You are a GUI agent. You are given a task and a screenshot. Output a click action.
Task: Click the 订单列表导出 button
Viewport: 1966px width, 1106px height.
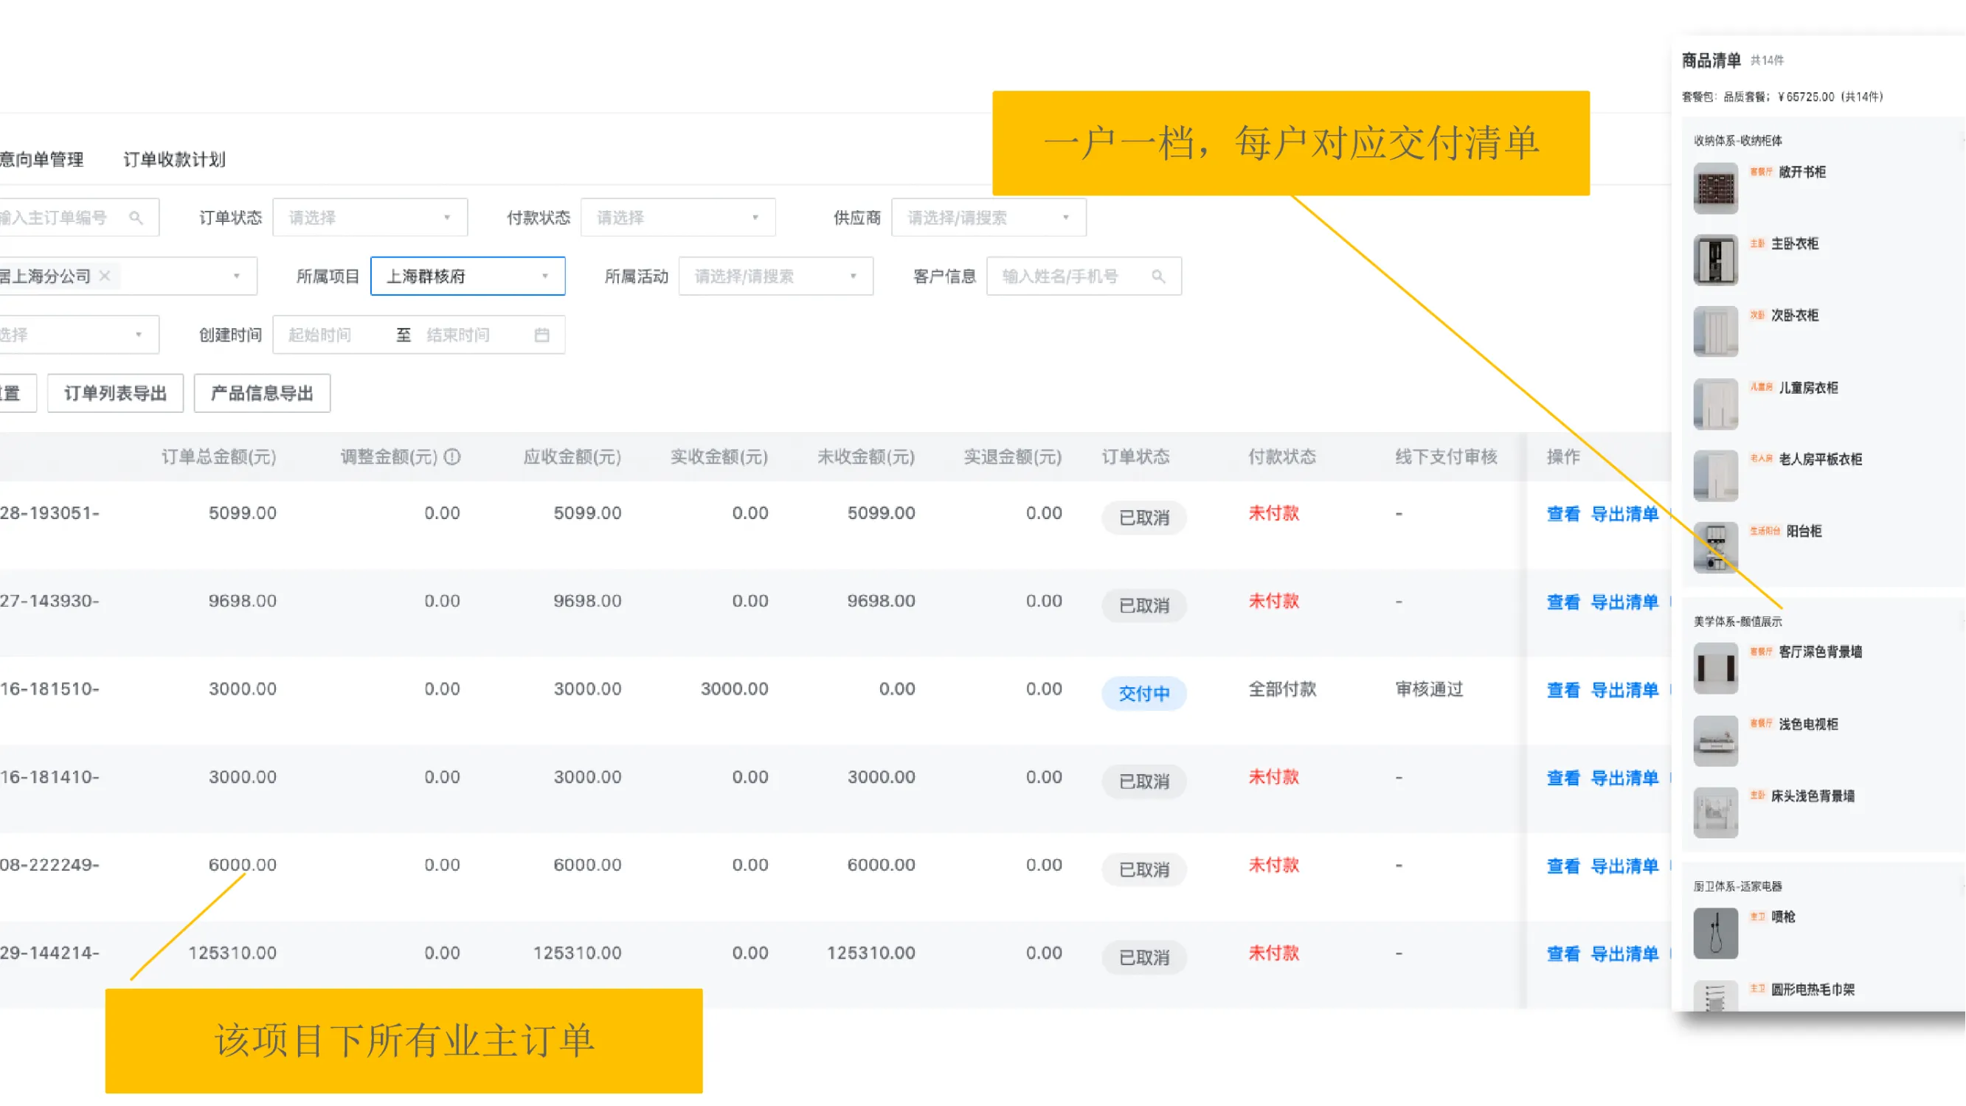tap(115, 394)
